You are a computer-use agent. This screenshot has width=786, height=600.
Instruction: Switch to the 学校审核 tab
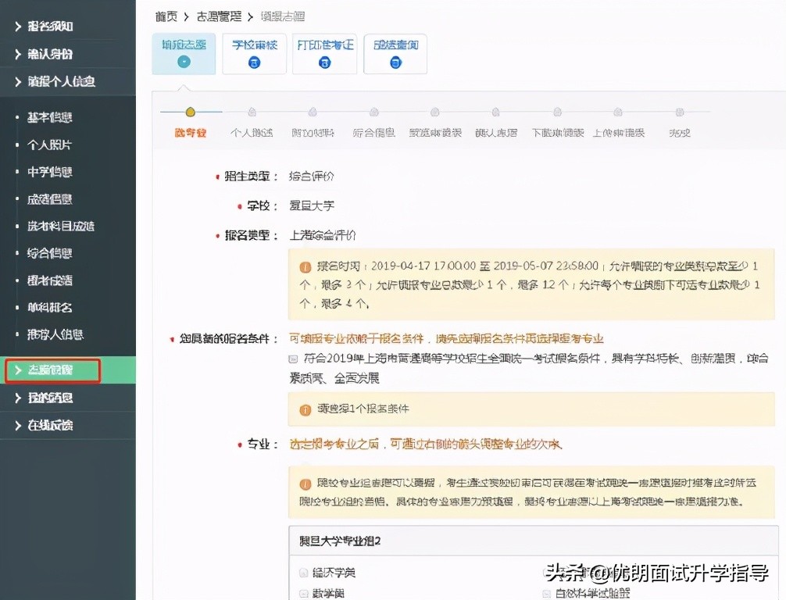point(254,54)
